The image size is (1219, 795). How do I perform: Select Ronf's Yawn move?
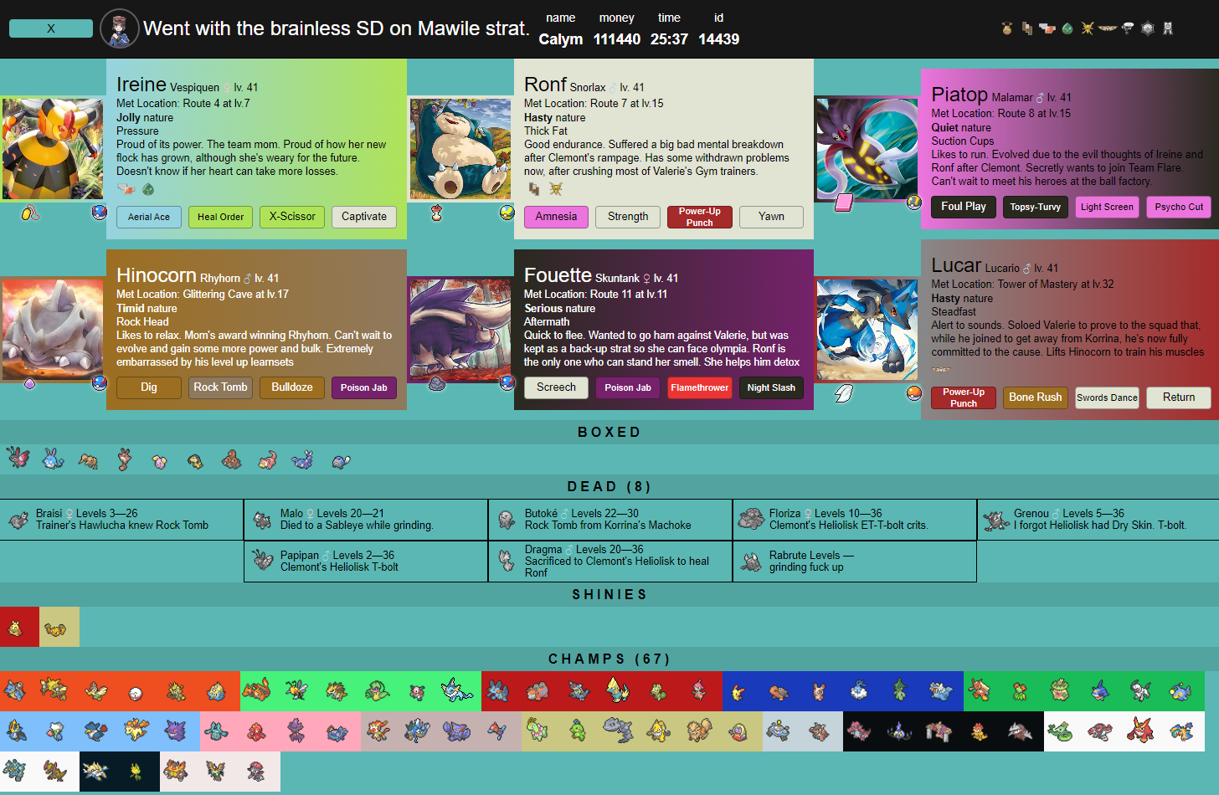(771, 217)
